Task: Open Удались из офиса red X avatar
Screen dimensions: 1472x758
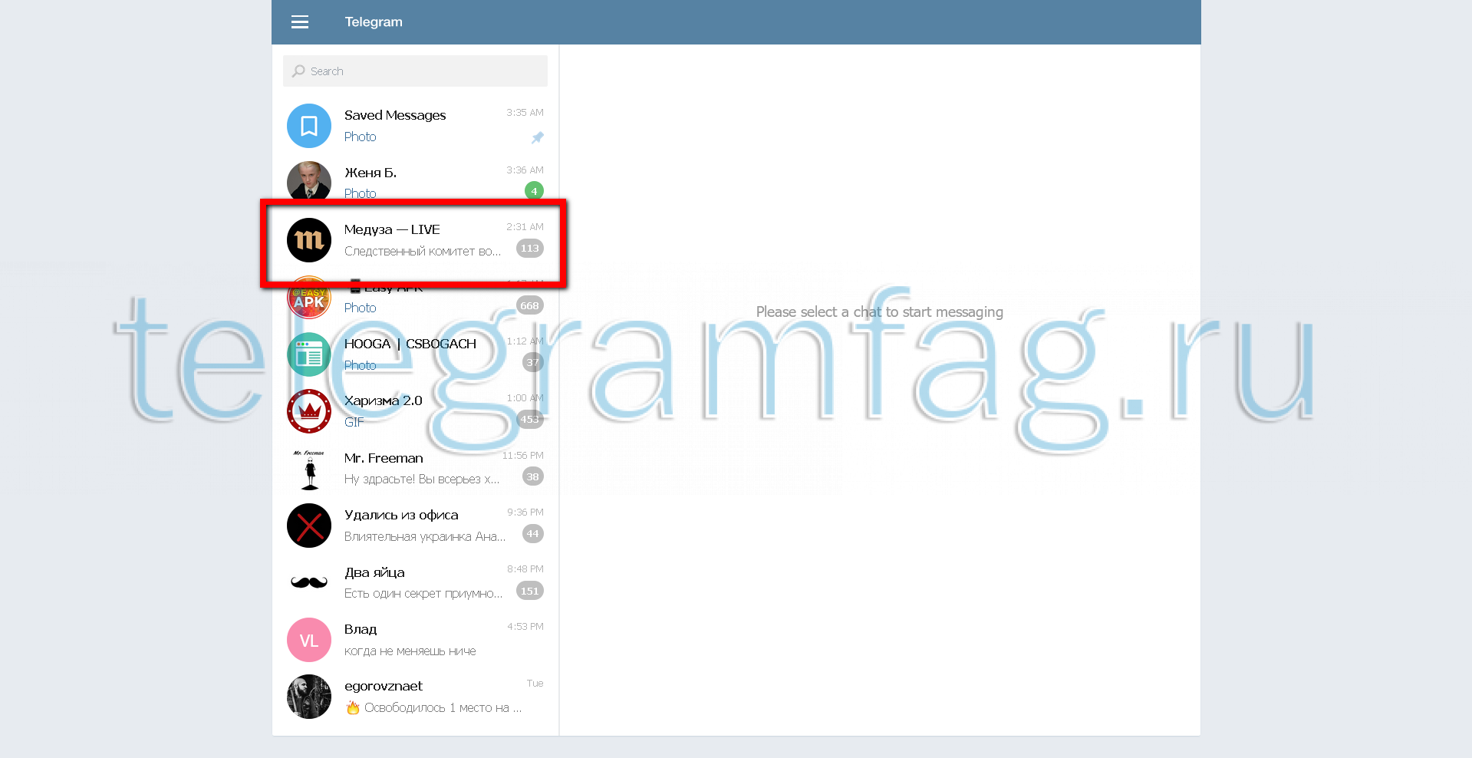Action: tap(309, 526)
